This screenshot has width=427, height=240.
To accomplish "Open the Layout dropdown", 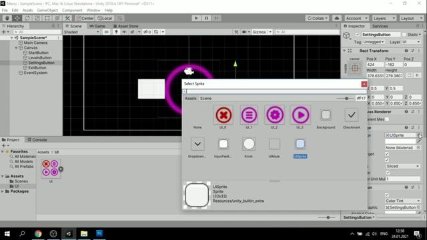I will (x=411, y=18).
